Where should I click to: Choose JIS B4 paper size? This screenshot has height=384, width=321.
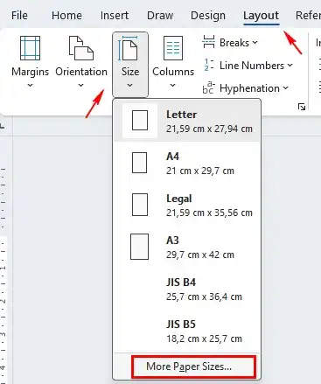tap(186, 289)
